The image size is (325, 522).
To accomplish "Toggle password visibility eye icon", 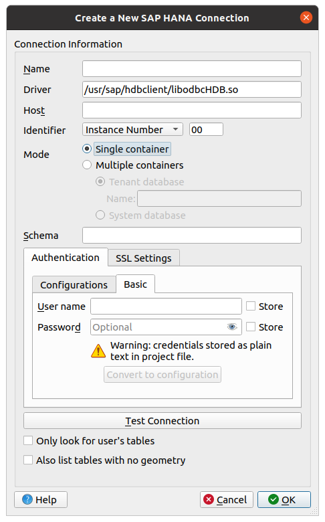I will [232, 327].
